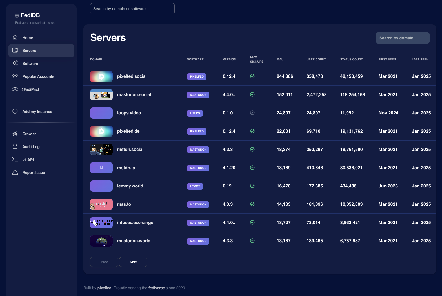Open the Software section
The width and height of the screenshot is (442, 296).
pyautogui.click(x=41, y=64)
